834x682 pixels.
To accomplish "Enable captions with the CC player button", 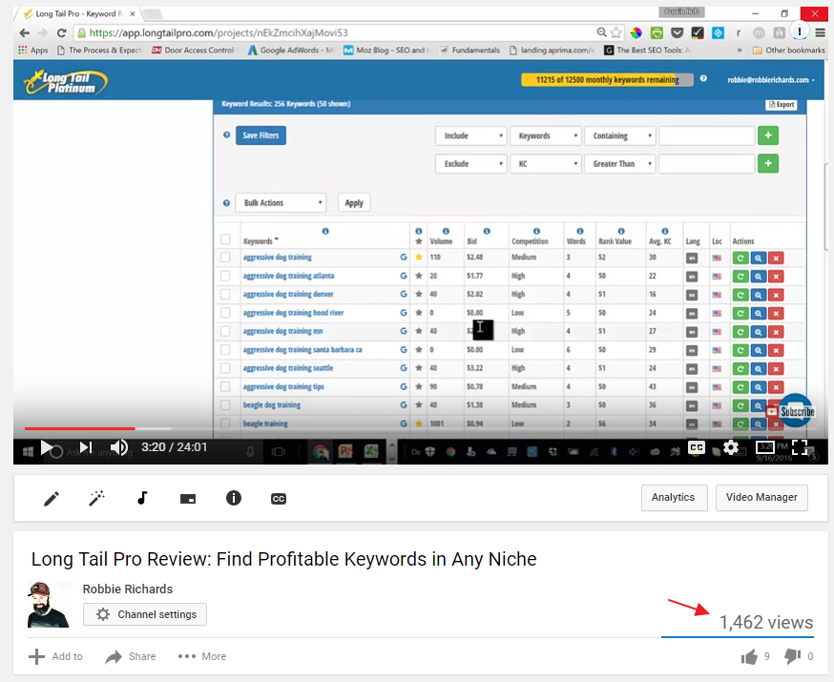I will coord(696,447).
